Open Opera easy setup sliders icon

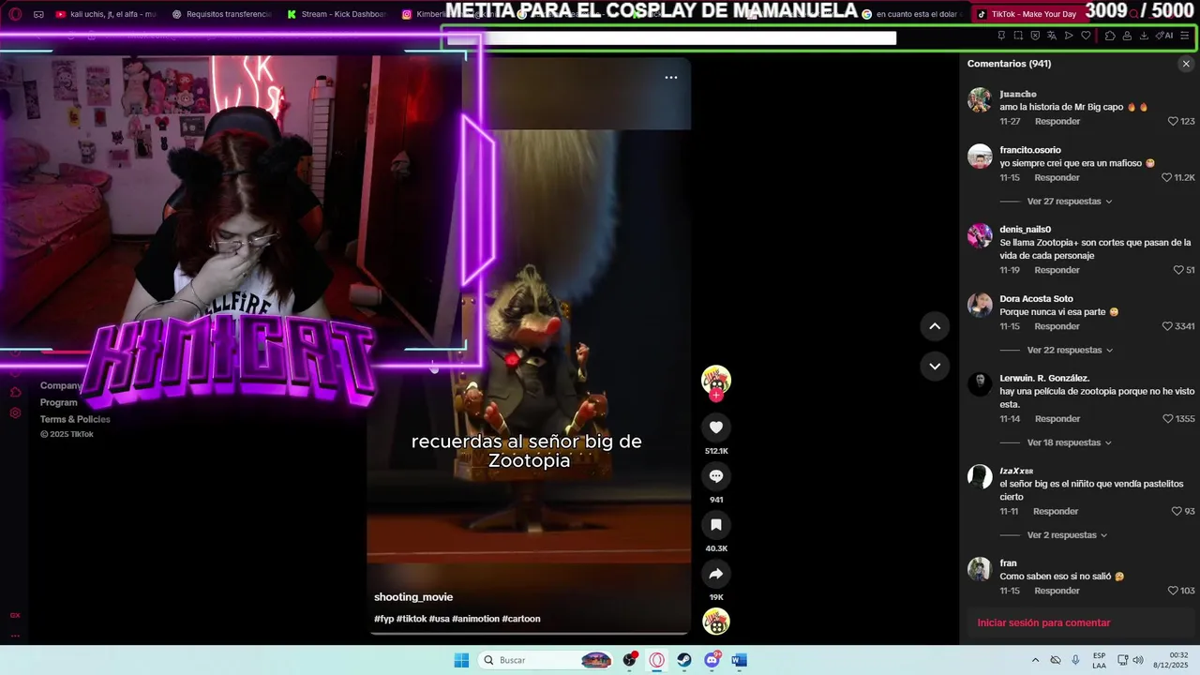click(x=1185, y=36)
